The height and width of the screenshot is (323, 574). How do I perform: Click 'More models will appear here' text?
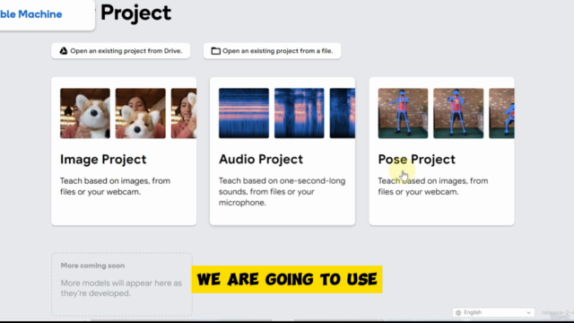[x=121, y=288]
